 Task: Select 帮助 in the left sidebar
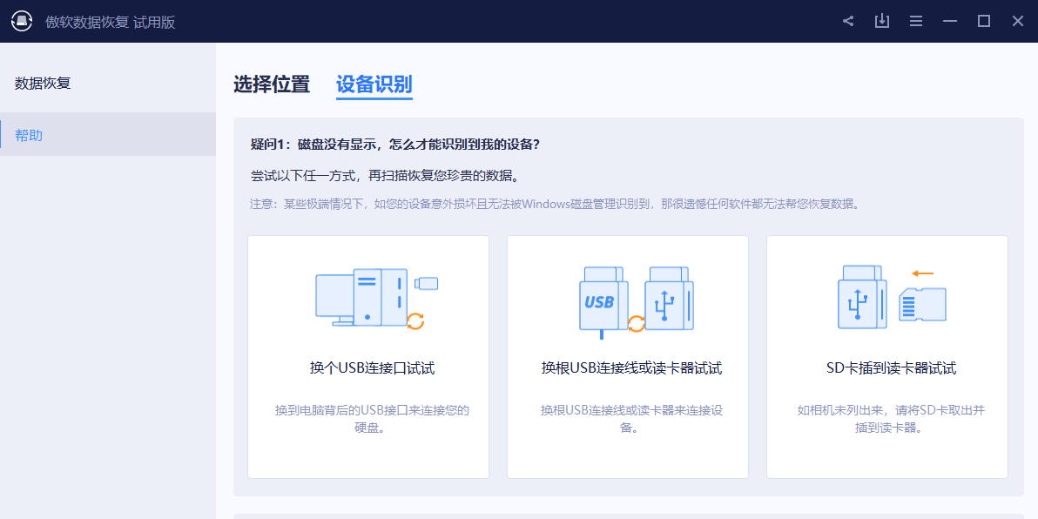click(x=27, y=134)
